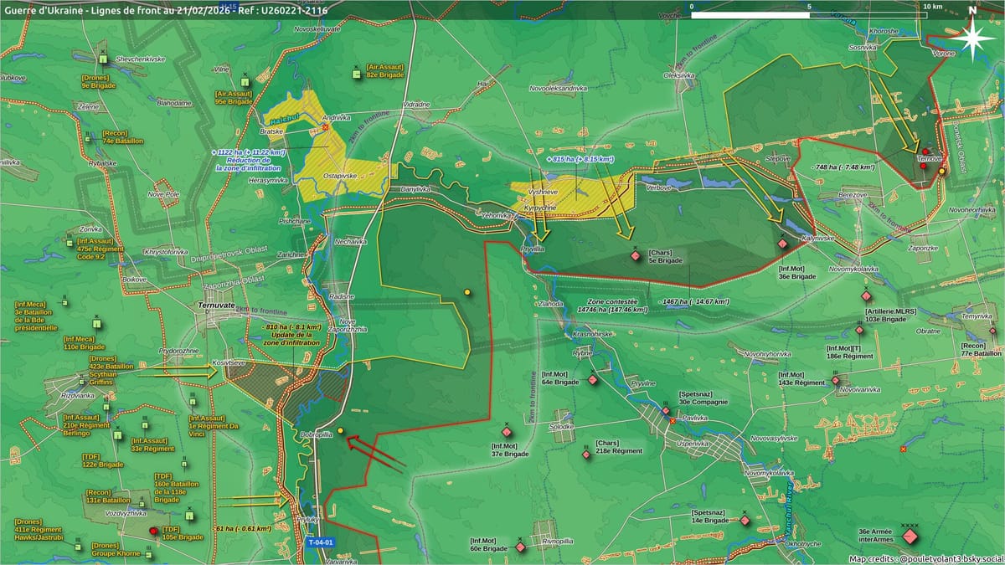Viewport: 1005px width, 565px height.
Task: Click the 9e Brigade Drones unit icon
Action: (x=104, y=59)
